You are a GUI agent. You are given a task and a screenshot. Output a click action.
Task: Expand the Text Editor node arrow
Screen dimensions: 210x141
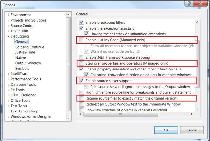click(x=9, y=31)
